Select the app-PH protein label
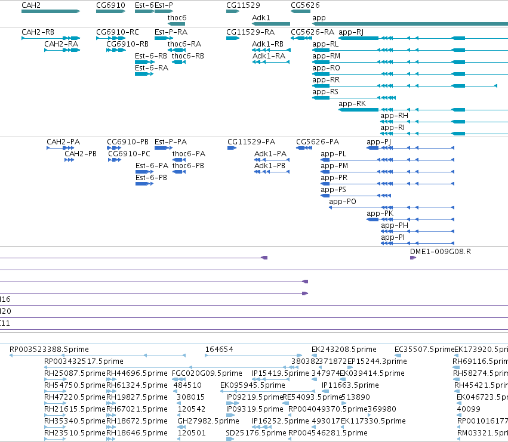This screenshot has width=508, height=442. [395, 225]
